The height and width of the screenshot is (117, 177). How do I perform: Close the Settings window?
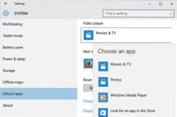point(172,4)
